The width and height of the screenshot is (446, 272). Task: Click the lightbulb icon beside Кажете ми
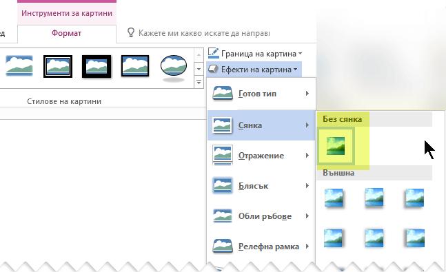[130, 32]
